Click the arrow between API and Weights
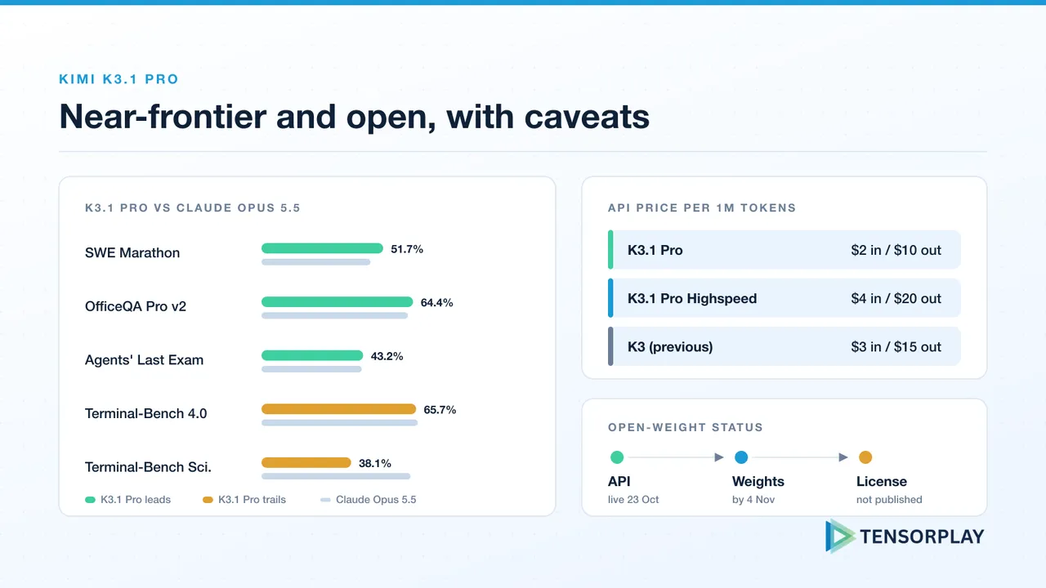Screen dimensions: 1046x588 pos(719,457)
